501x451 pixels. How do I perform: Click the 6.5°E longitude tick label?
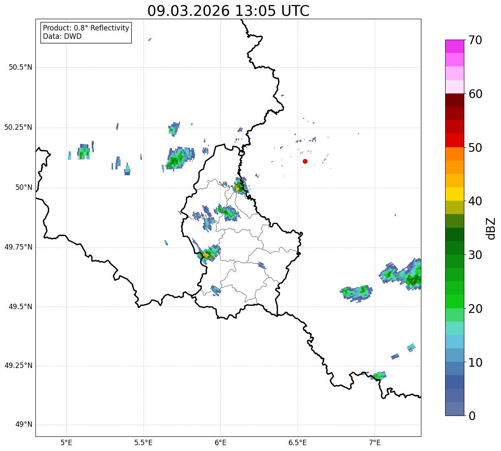click(x=298, y=442)
